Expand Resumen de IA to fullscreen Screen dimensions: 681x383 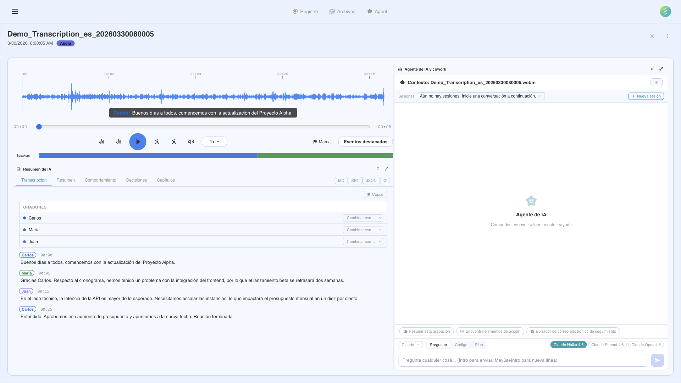tap(386, 169)
